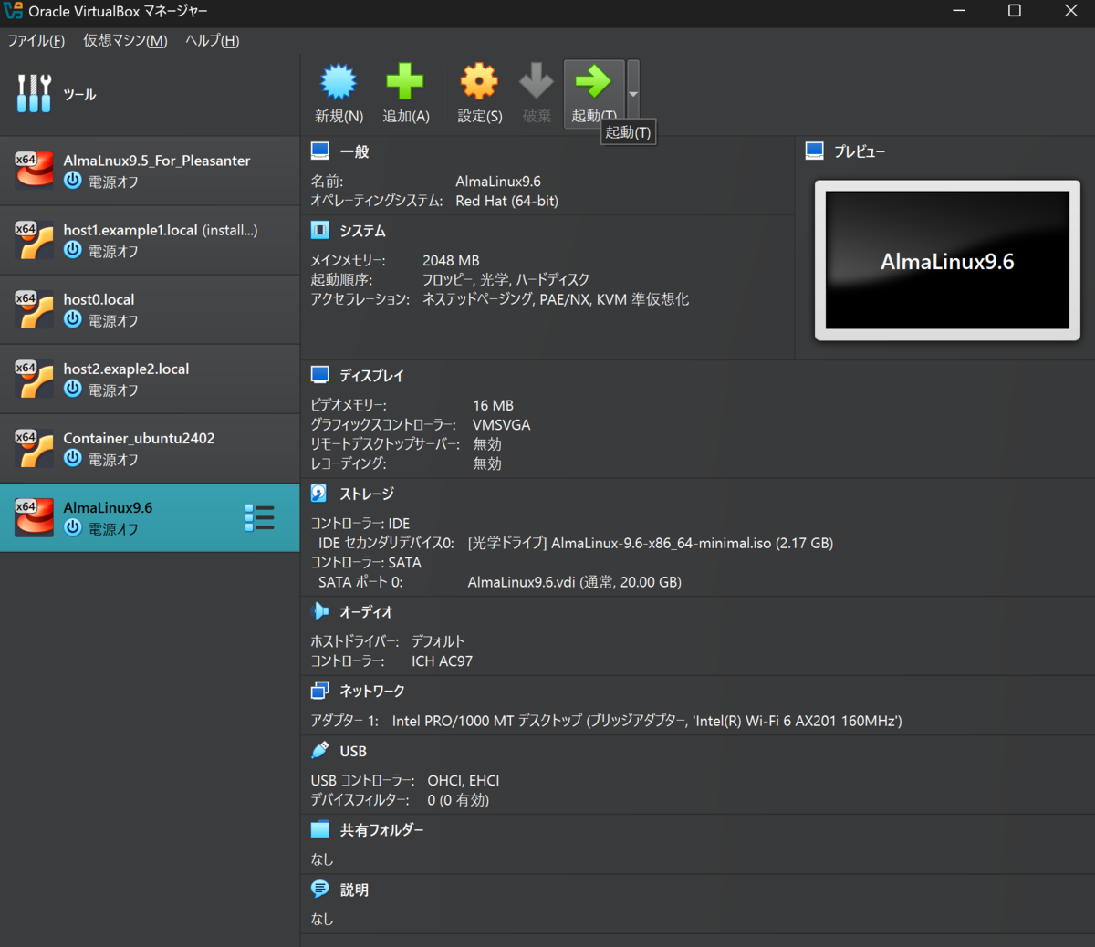Click the Add (追加) green plus icon
The height and width of the screenshot is (947, 1095).
tap(405, 82)
